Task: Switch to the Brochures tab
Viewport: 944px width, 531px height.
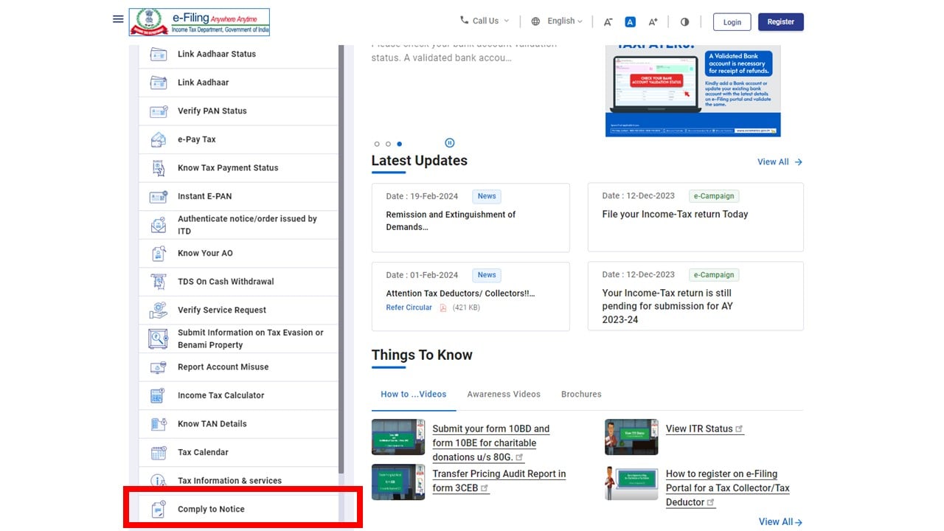Action: 581,394
